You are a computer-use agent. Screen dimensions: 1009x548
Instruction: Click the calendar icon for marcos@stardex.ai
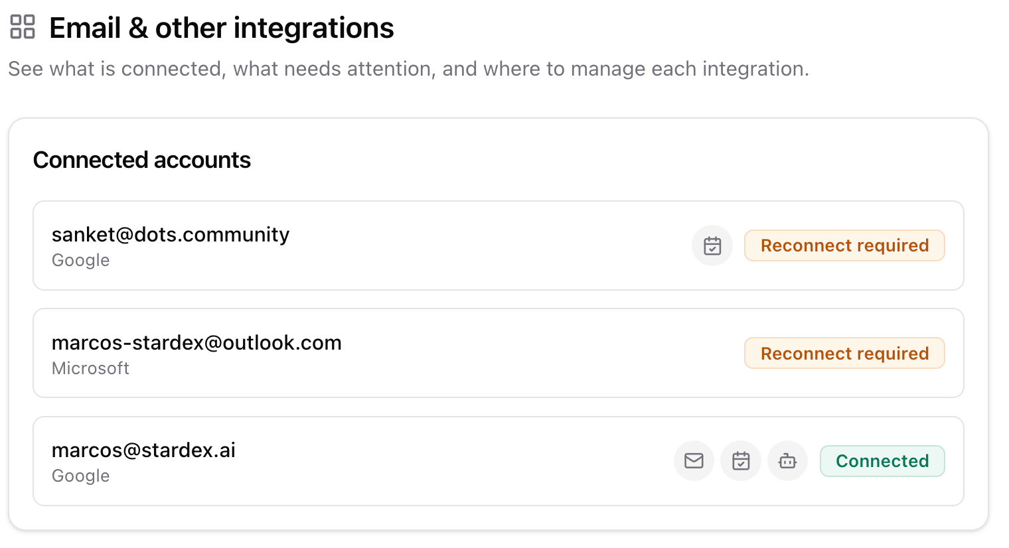(741, 461)
